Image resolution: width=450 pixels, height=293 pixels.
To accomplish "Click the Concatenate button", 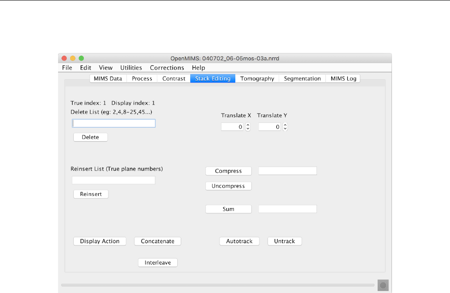I will [158, 241].
